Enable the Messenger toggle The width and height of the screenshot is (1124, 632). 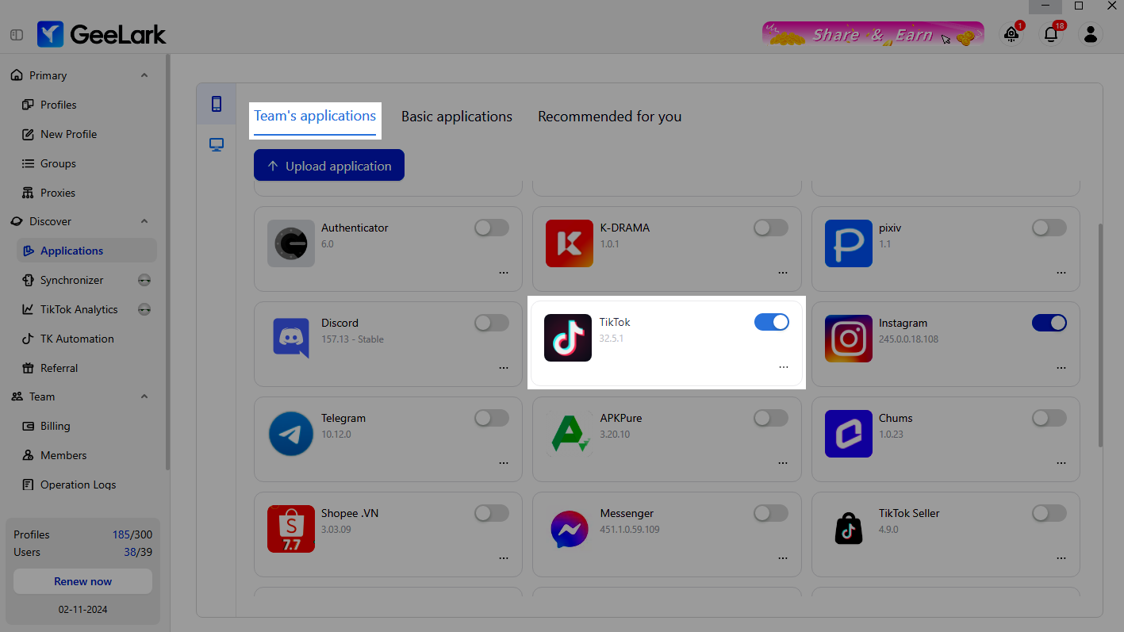point(771,513)
